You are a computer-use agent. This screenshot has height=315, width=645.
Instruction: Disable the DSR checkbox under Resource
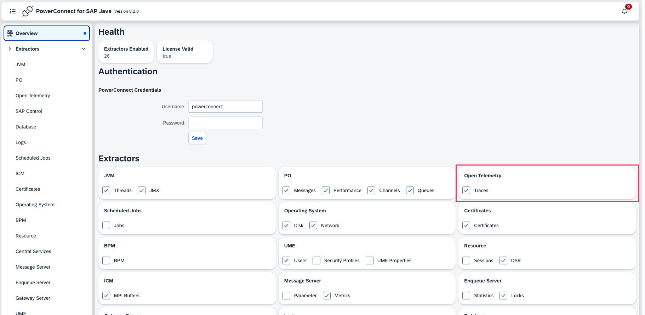pyautogui.click(x=503, y=260)
